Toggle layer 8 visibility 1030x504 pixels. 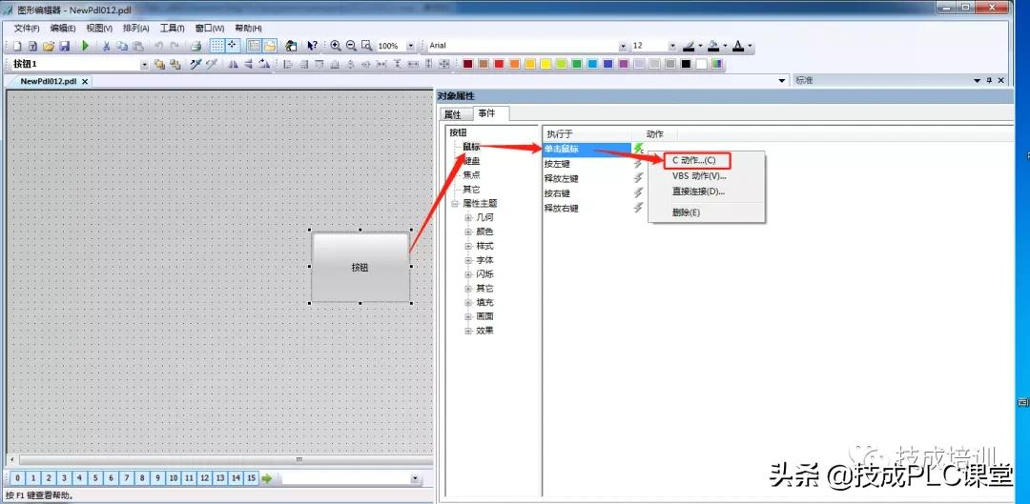(x=142, y=478)
